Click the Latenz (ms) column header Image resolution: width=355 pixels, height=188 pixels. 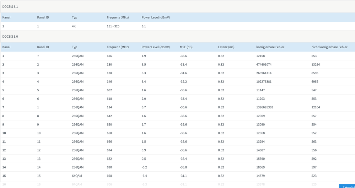pos(226,47)
